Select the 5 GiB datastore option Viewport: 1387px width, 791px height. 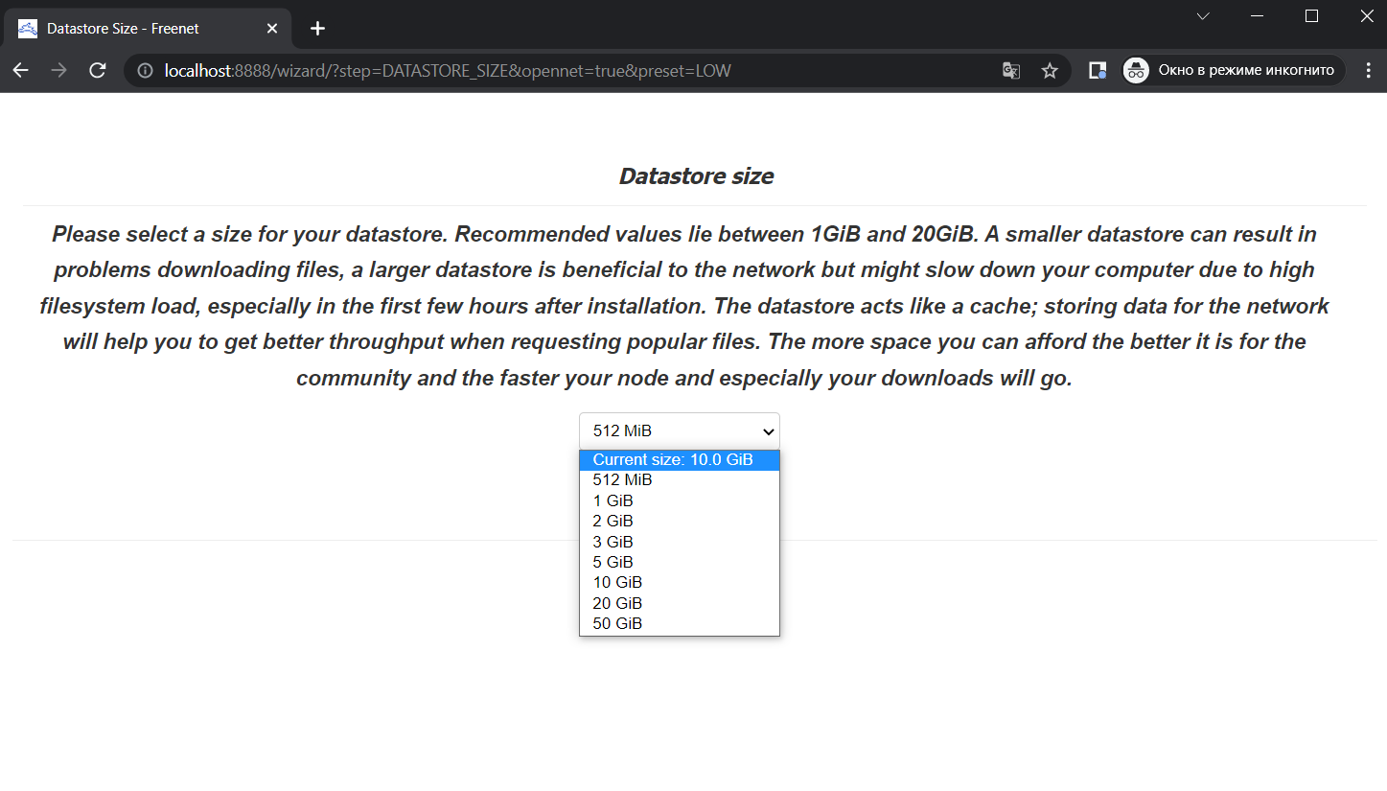point(680,562)
